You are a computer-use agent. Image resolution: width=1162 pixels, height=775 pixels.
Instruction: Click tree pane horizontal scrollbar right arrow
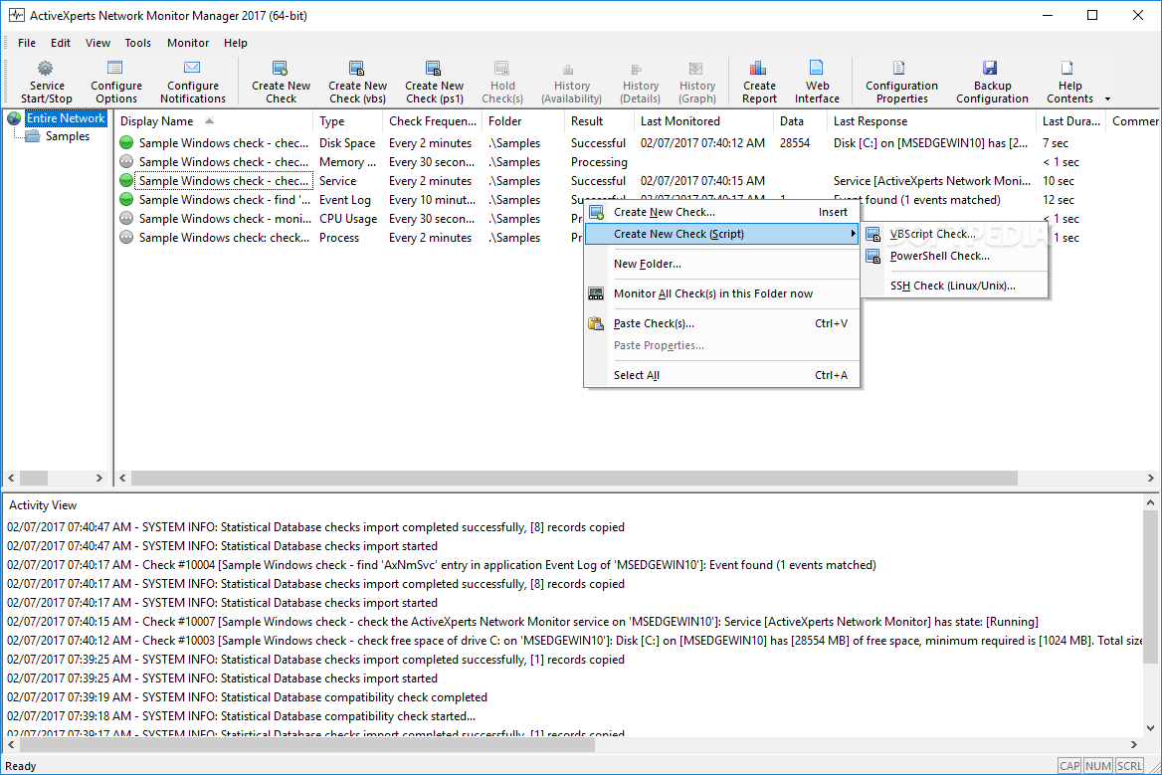99,478
